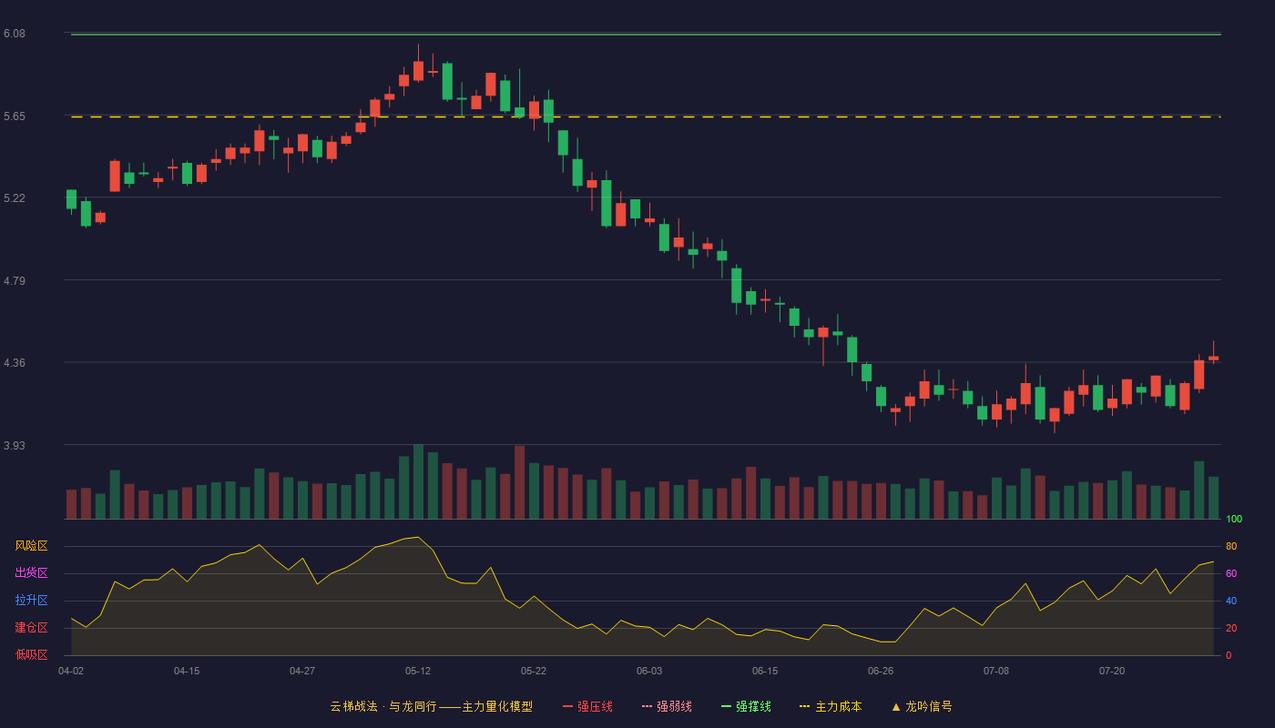This screenshot has height=728, width=1275.
Task: Click the 40 indicator scale label
Action: click(x=1231, y=601)
